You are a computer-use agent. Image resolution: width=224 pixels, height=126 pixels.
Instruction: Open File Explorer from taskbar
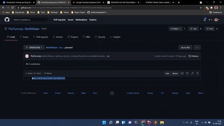162,122
